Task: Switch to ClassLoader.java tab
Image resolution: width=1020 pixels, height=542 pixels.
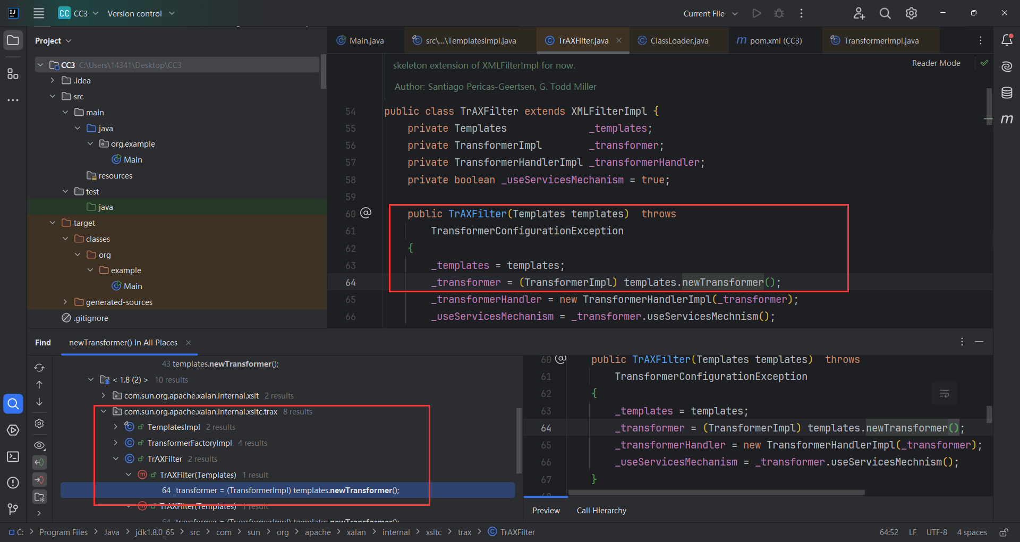Action: click(673, 41)
